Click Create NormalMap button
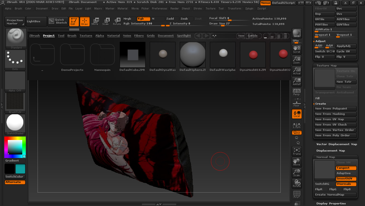 pos(335,195)
